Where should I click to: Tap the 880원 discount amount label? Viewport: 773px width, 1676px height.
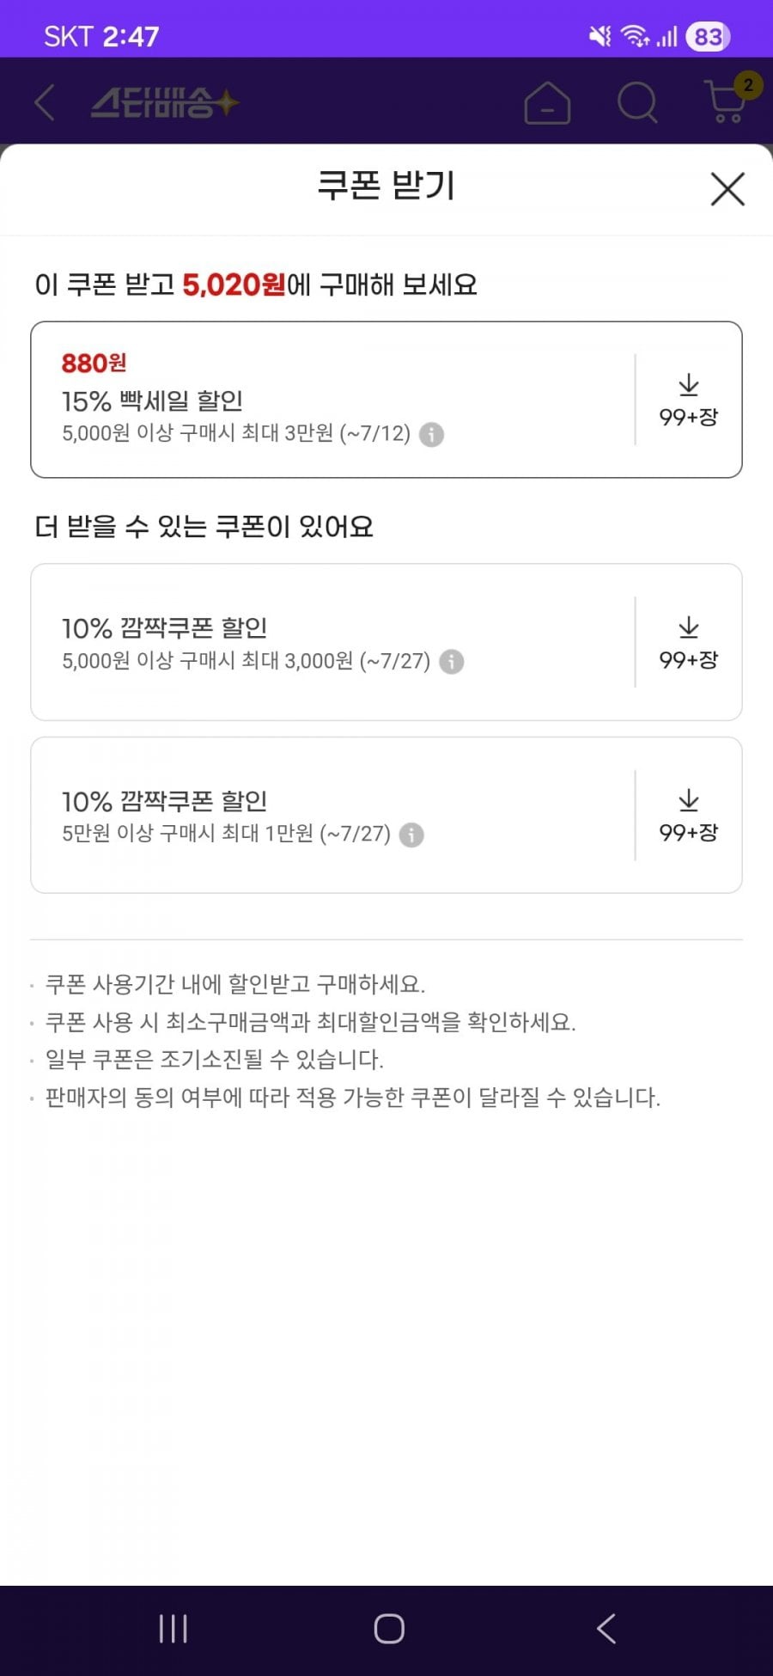[x=94, y=364]
